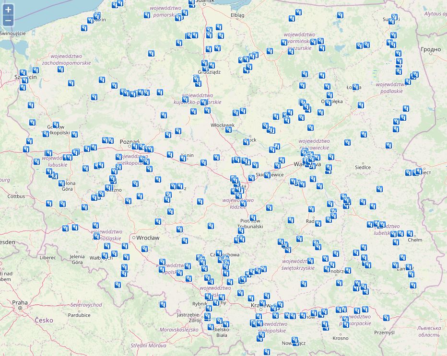Zoom in the map with plus button
Image resolution: width=447 pixels, height=356 pixels.
pos(8,10)
